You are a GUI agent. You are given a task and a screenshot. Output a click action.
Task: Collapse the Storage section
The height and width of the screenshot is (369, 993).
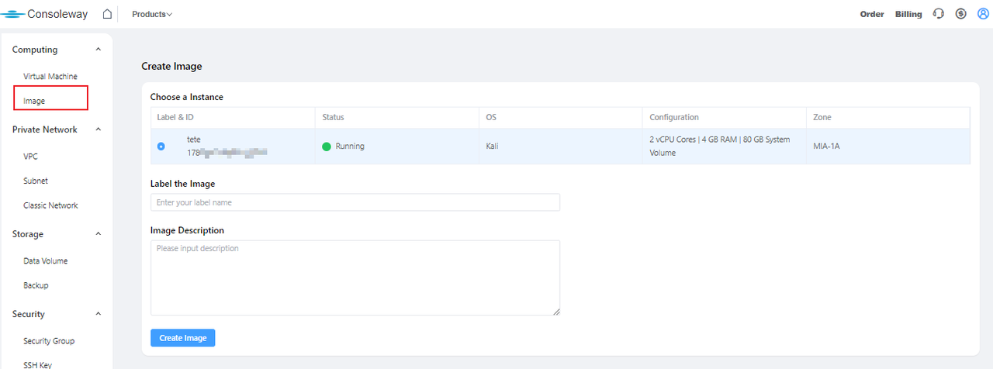tap(98, 234)
